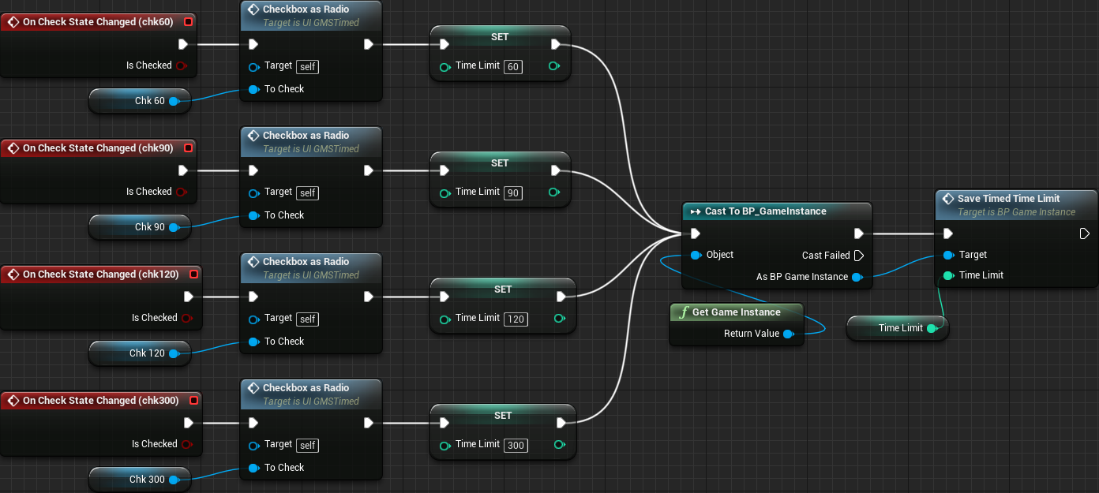This screenshot has width=1099, height=493.
Task: Select the On Check State Changed (chk60) node title
Action: point(98,22)
